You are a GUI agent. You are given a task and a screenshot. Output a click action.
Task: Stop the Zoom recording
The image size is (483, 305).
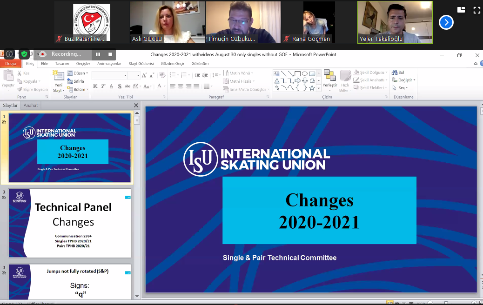pos(110,54)
